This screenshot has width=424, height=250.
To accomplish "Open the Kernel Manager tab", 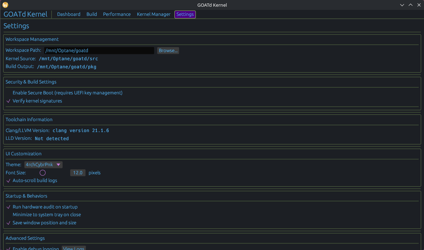I will click(154, 14).
